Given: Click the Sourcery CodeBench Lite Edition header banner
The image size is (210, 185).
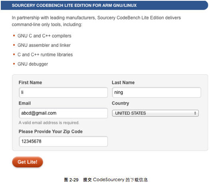Looking at the screenshot, I should 105,5.
